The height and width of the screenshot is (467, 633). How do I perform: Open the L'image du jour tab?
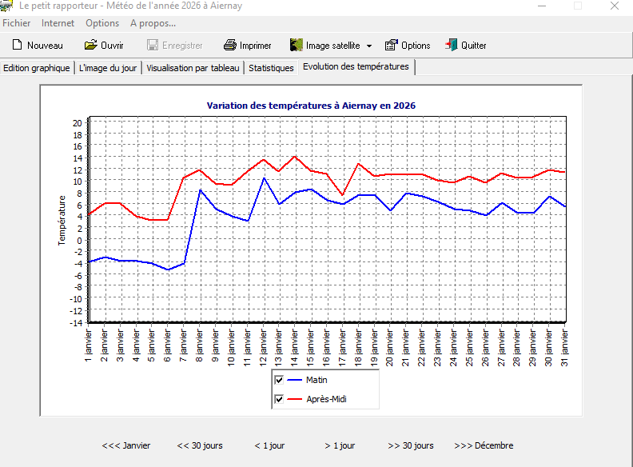point(108,68)
